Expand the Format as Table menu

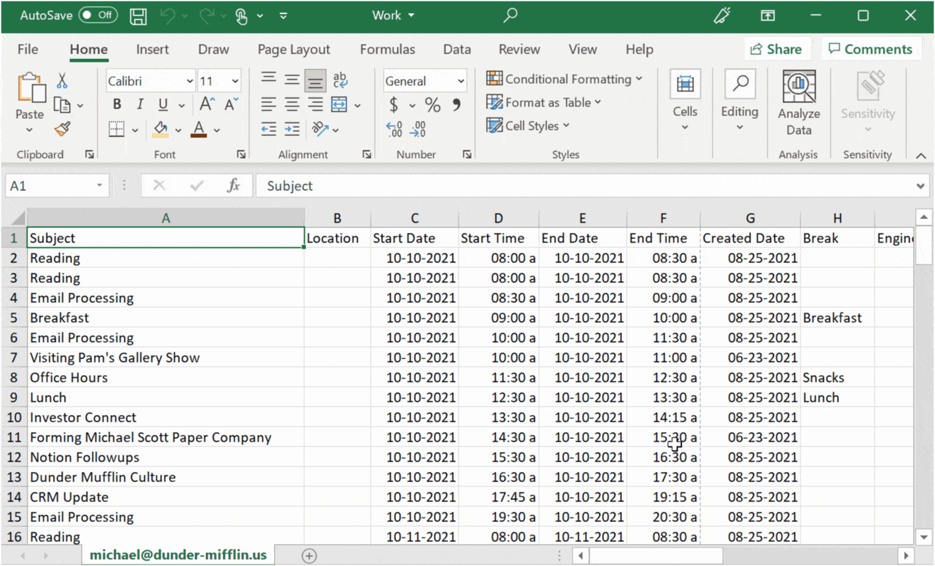(x=544, y=102)
